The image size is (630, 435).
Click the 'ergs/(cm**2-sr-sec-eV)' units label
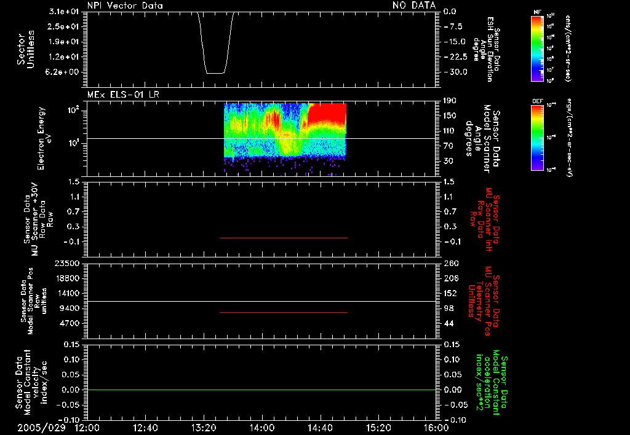tap(568, 138)
